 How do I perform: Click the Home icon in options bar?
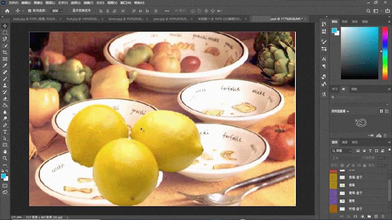tap(7, 10)
